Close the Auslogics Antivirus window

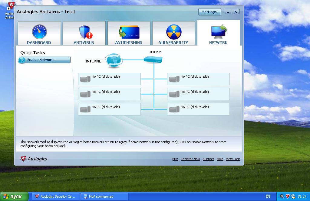236,12
